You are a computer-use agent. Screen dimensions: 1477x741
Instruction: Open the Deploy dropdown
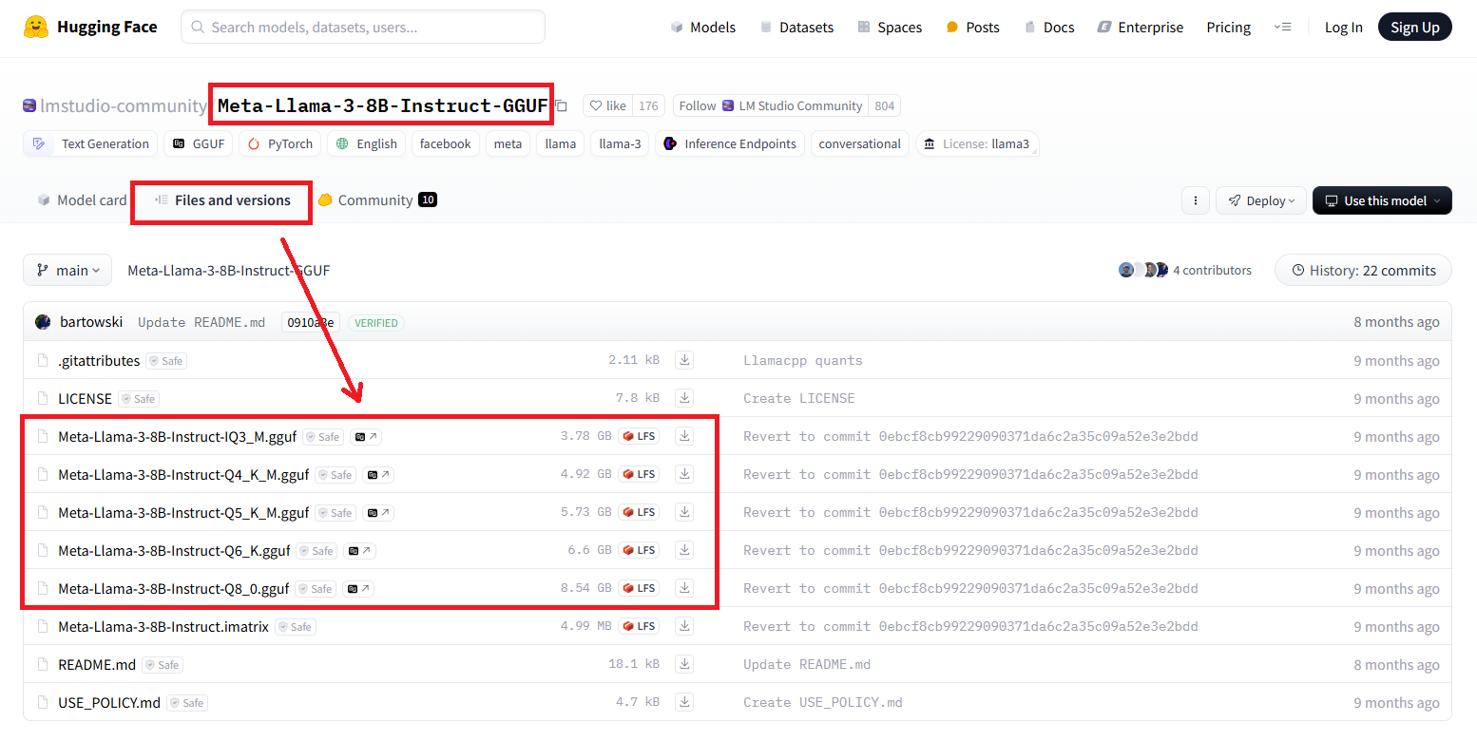pos(1260,200)
